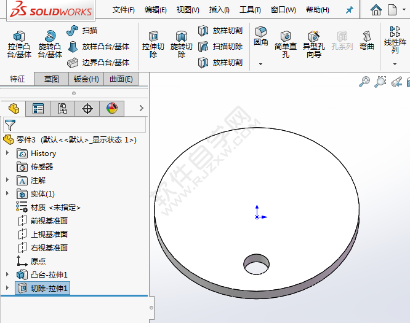Viewport: 410px width, 323px height.
Task: Open the 插入(I) menu
Action: [x=219, y=10]
